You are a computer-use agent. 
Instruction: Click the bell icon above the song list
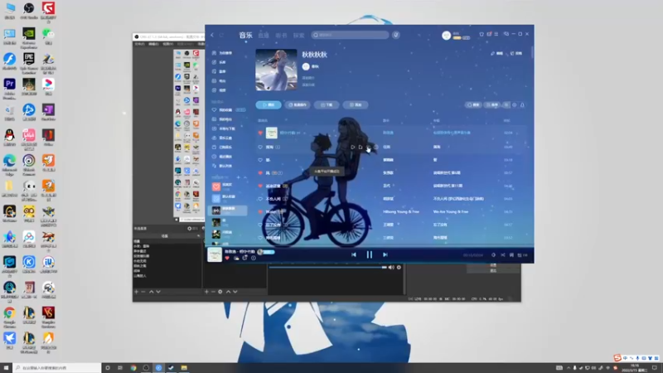[522, 105]
